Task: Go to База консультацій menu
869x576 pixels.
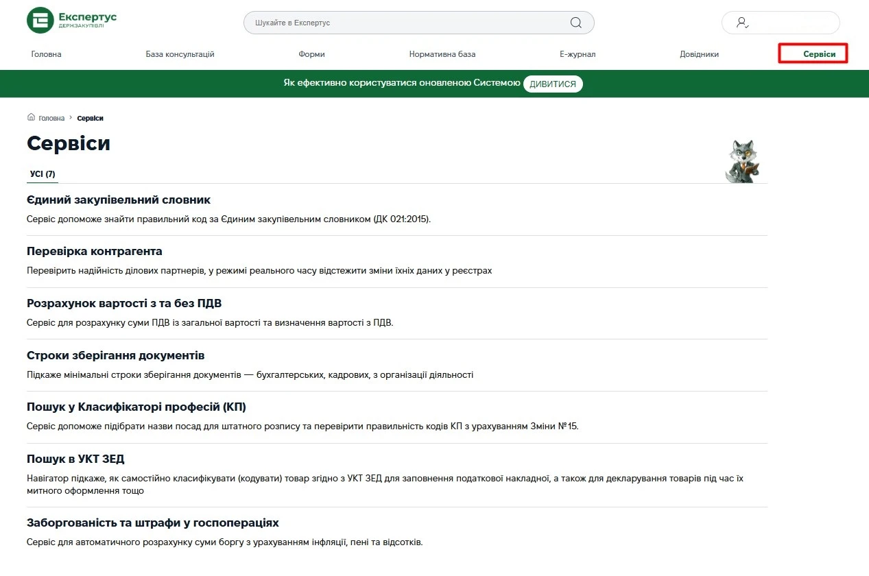Action: click(180, 54)
